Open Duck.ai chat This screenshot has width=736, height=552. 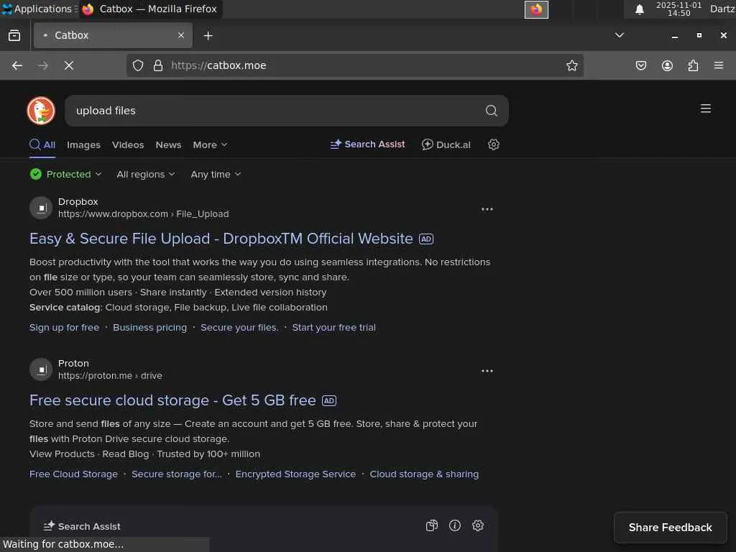446,144
